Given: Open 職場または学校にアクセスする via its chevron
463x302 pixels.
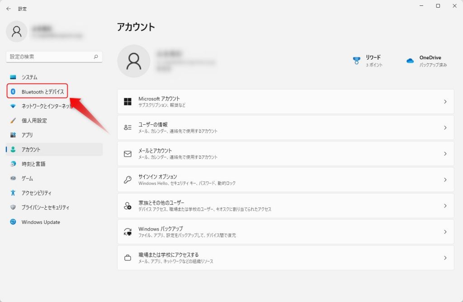Looking at the screenshot, I should (445, 258).
